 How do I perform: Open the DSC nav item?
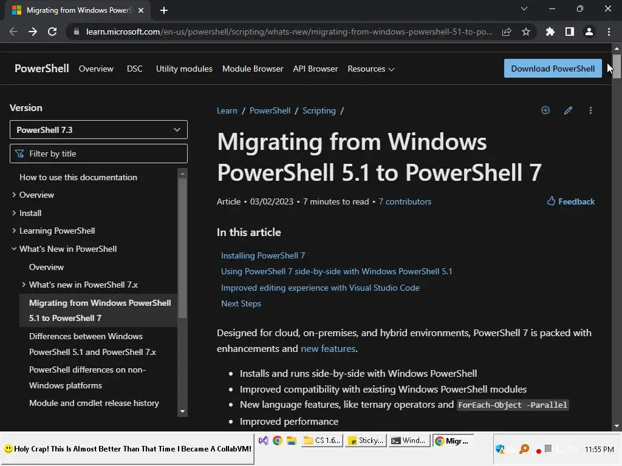tap(134, 69)
